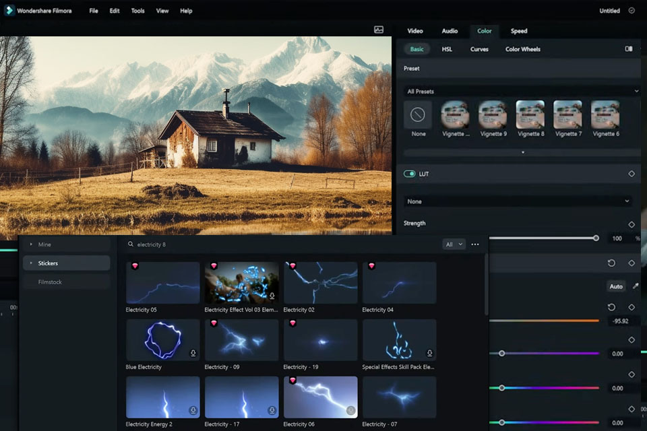The image size is (647, 431).
Task: Click the premium gem badge on Electricity - 19
Action: pyautogui.click(x=292, y=323)
